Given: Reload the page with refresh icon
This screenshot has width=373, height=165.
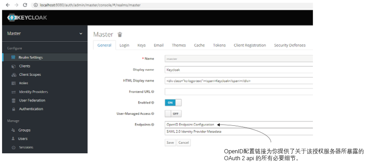Looking at the screenshot, I should pyautogui.click(x=25, y=5).
